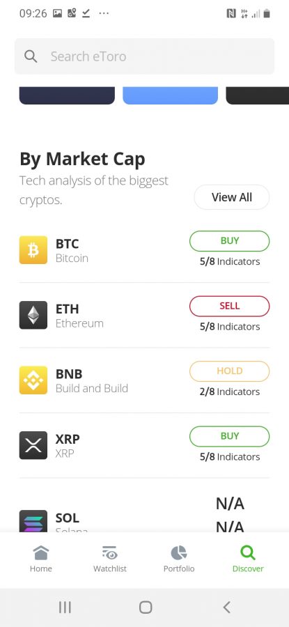
Task: Open the Portfolio tab
Action: (x=179, y=559)
